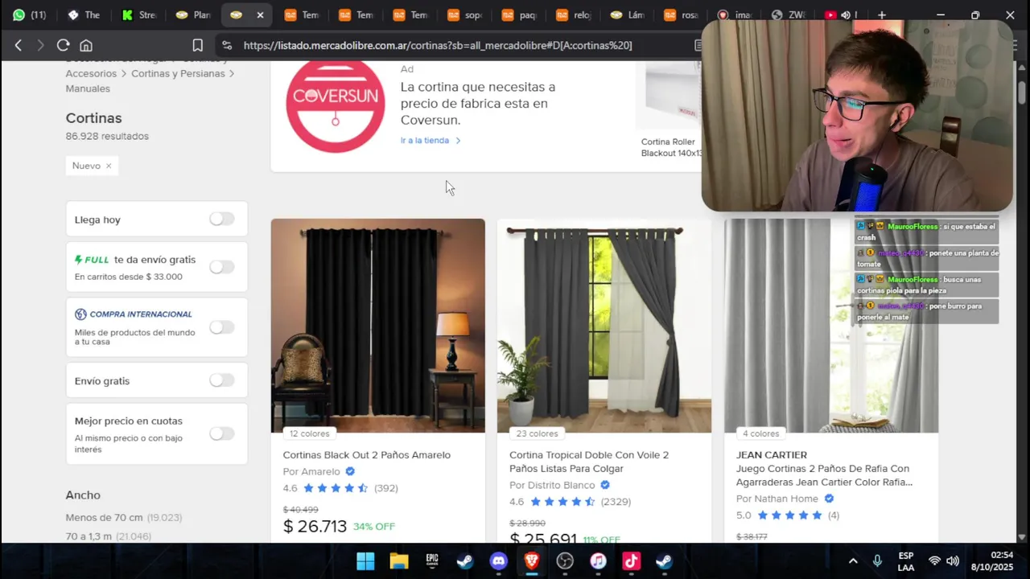Screen dimensions: 1030x579
Task: Open Discord from the taskbar
Action: [498, 561]
